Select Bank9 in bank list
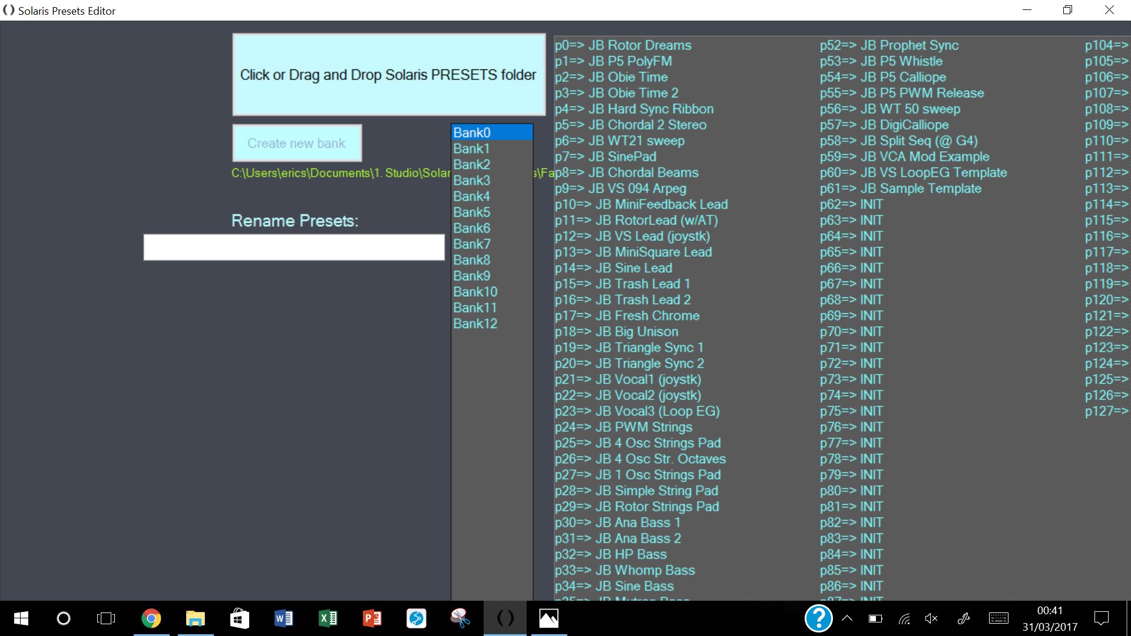 [x=492, y=276]
